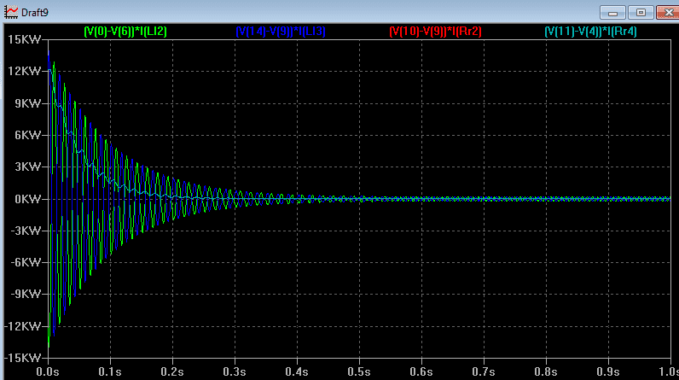
Task: Click the 0.3s time axis label
Action: point(235,371)
